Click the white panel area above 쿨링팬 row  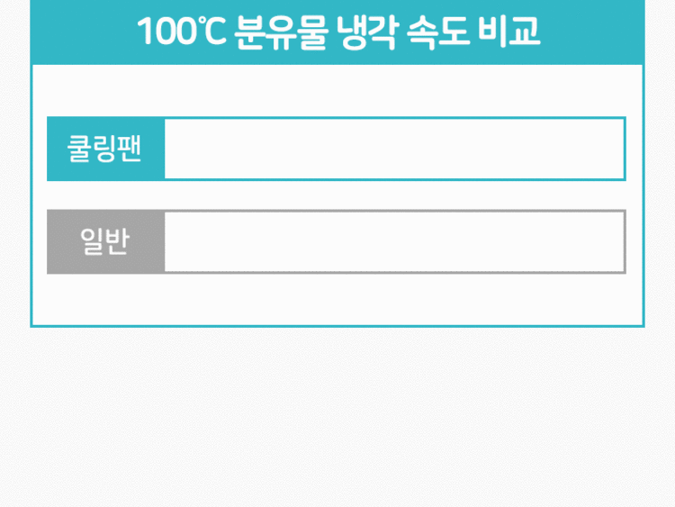[337, 90]
